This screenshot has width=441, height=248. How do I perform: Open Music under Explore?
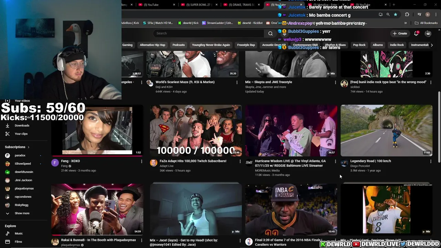click(x=19, y=234)
